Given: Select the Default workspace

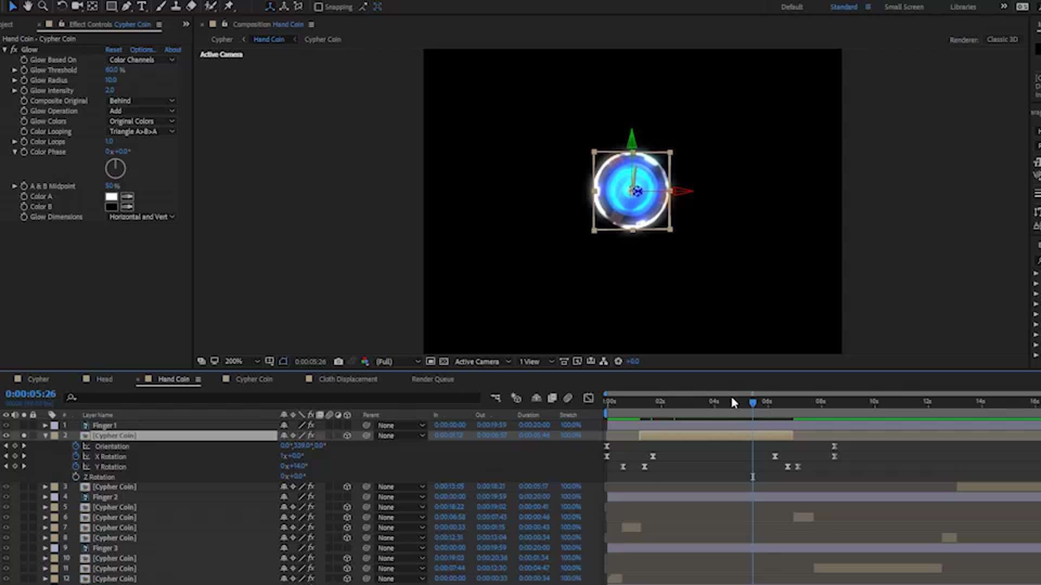Looking at the screenshot, I should [792, 7].
